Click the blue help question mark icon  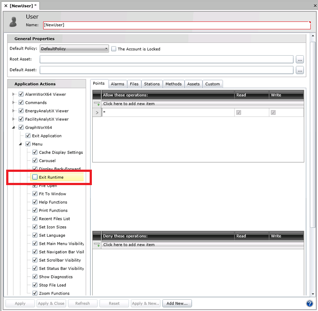(x=310, y=303)
